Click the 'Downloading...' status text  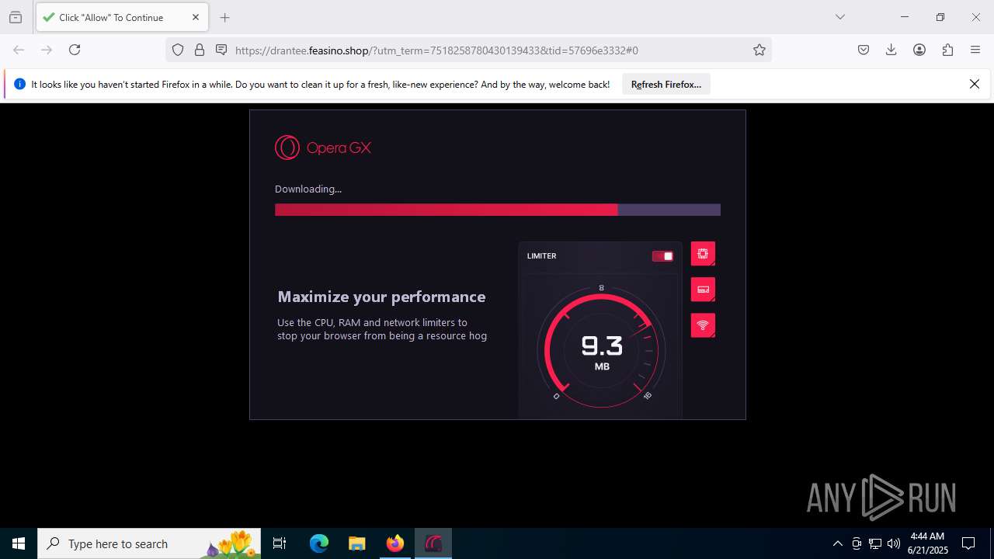tap(308, 189)
